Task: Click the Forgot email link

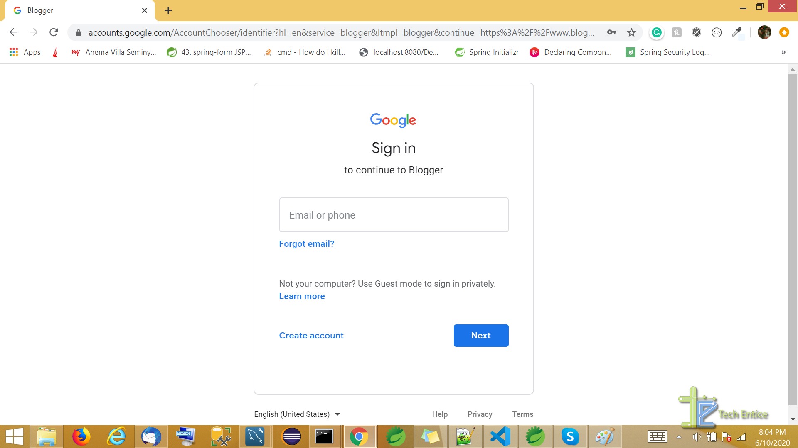Action: (306, 243)
